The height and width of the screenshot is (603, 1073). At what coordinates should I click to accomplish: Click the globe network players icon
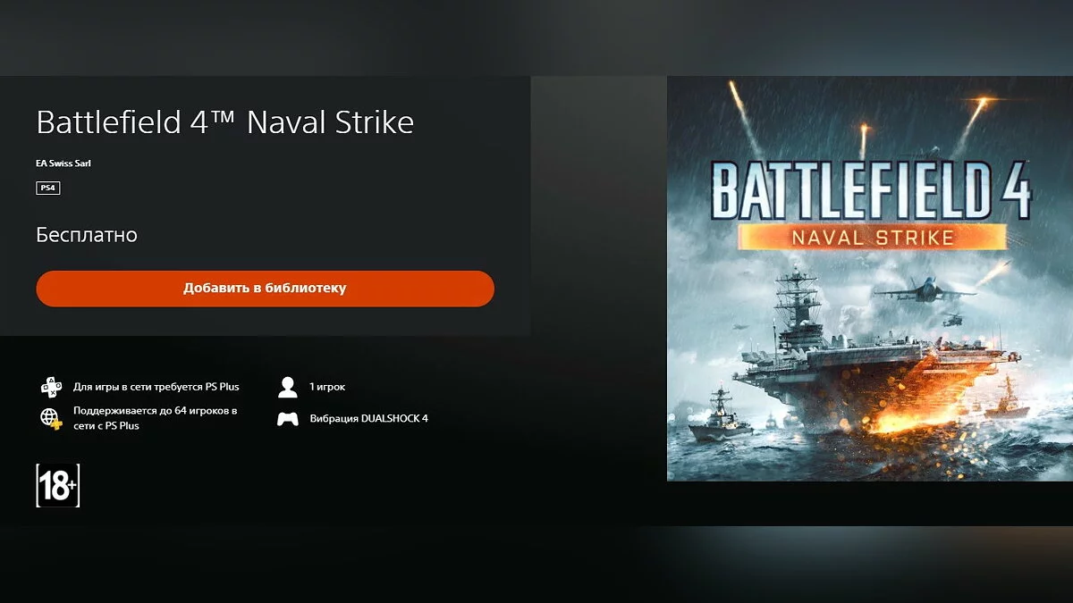tap(51, 418)
